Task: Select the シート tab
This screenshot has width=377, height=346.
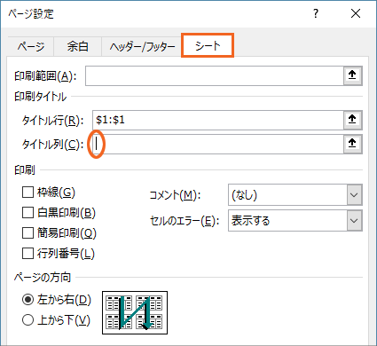Action: tap(208, 45)
